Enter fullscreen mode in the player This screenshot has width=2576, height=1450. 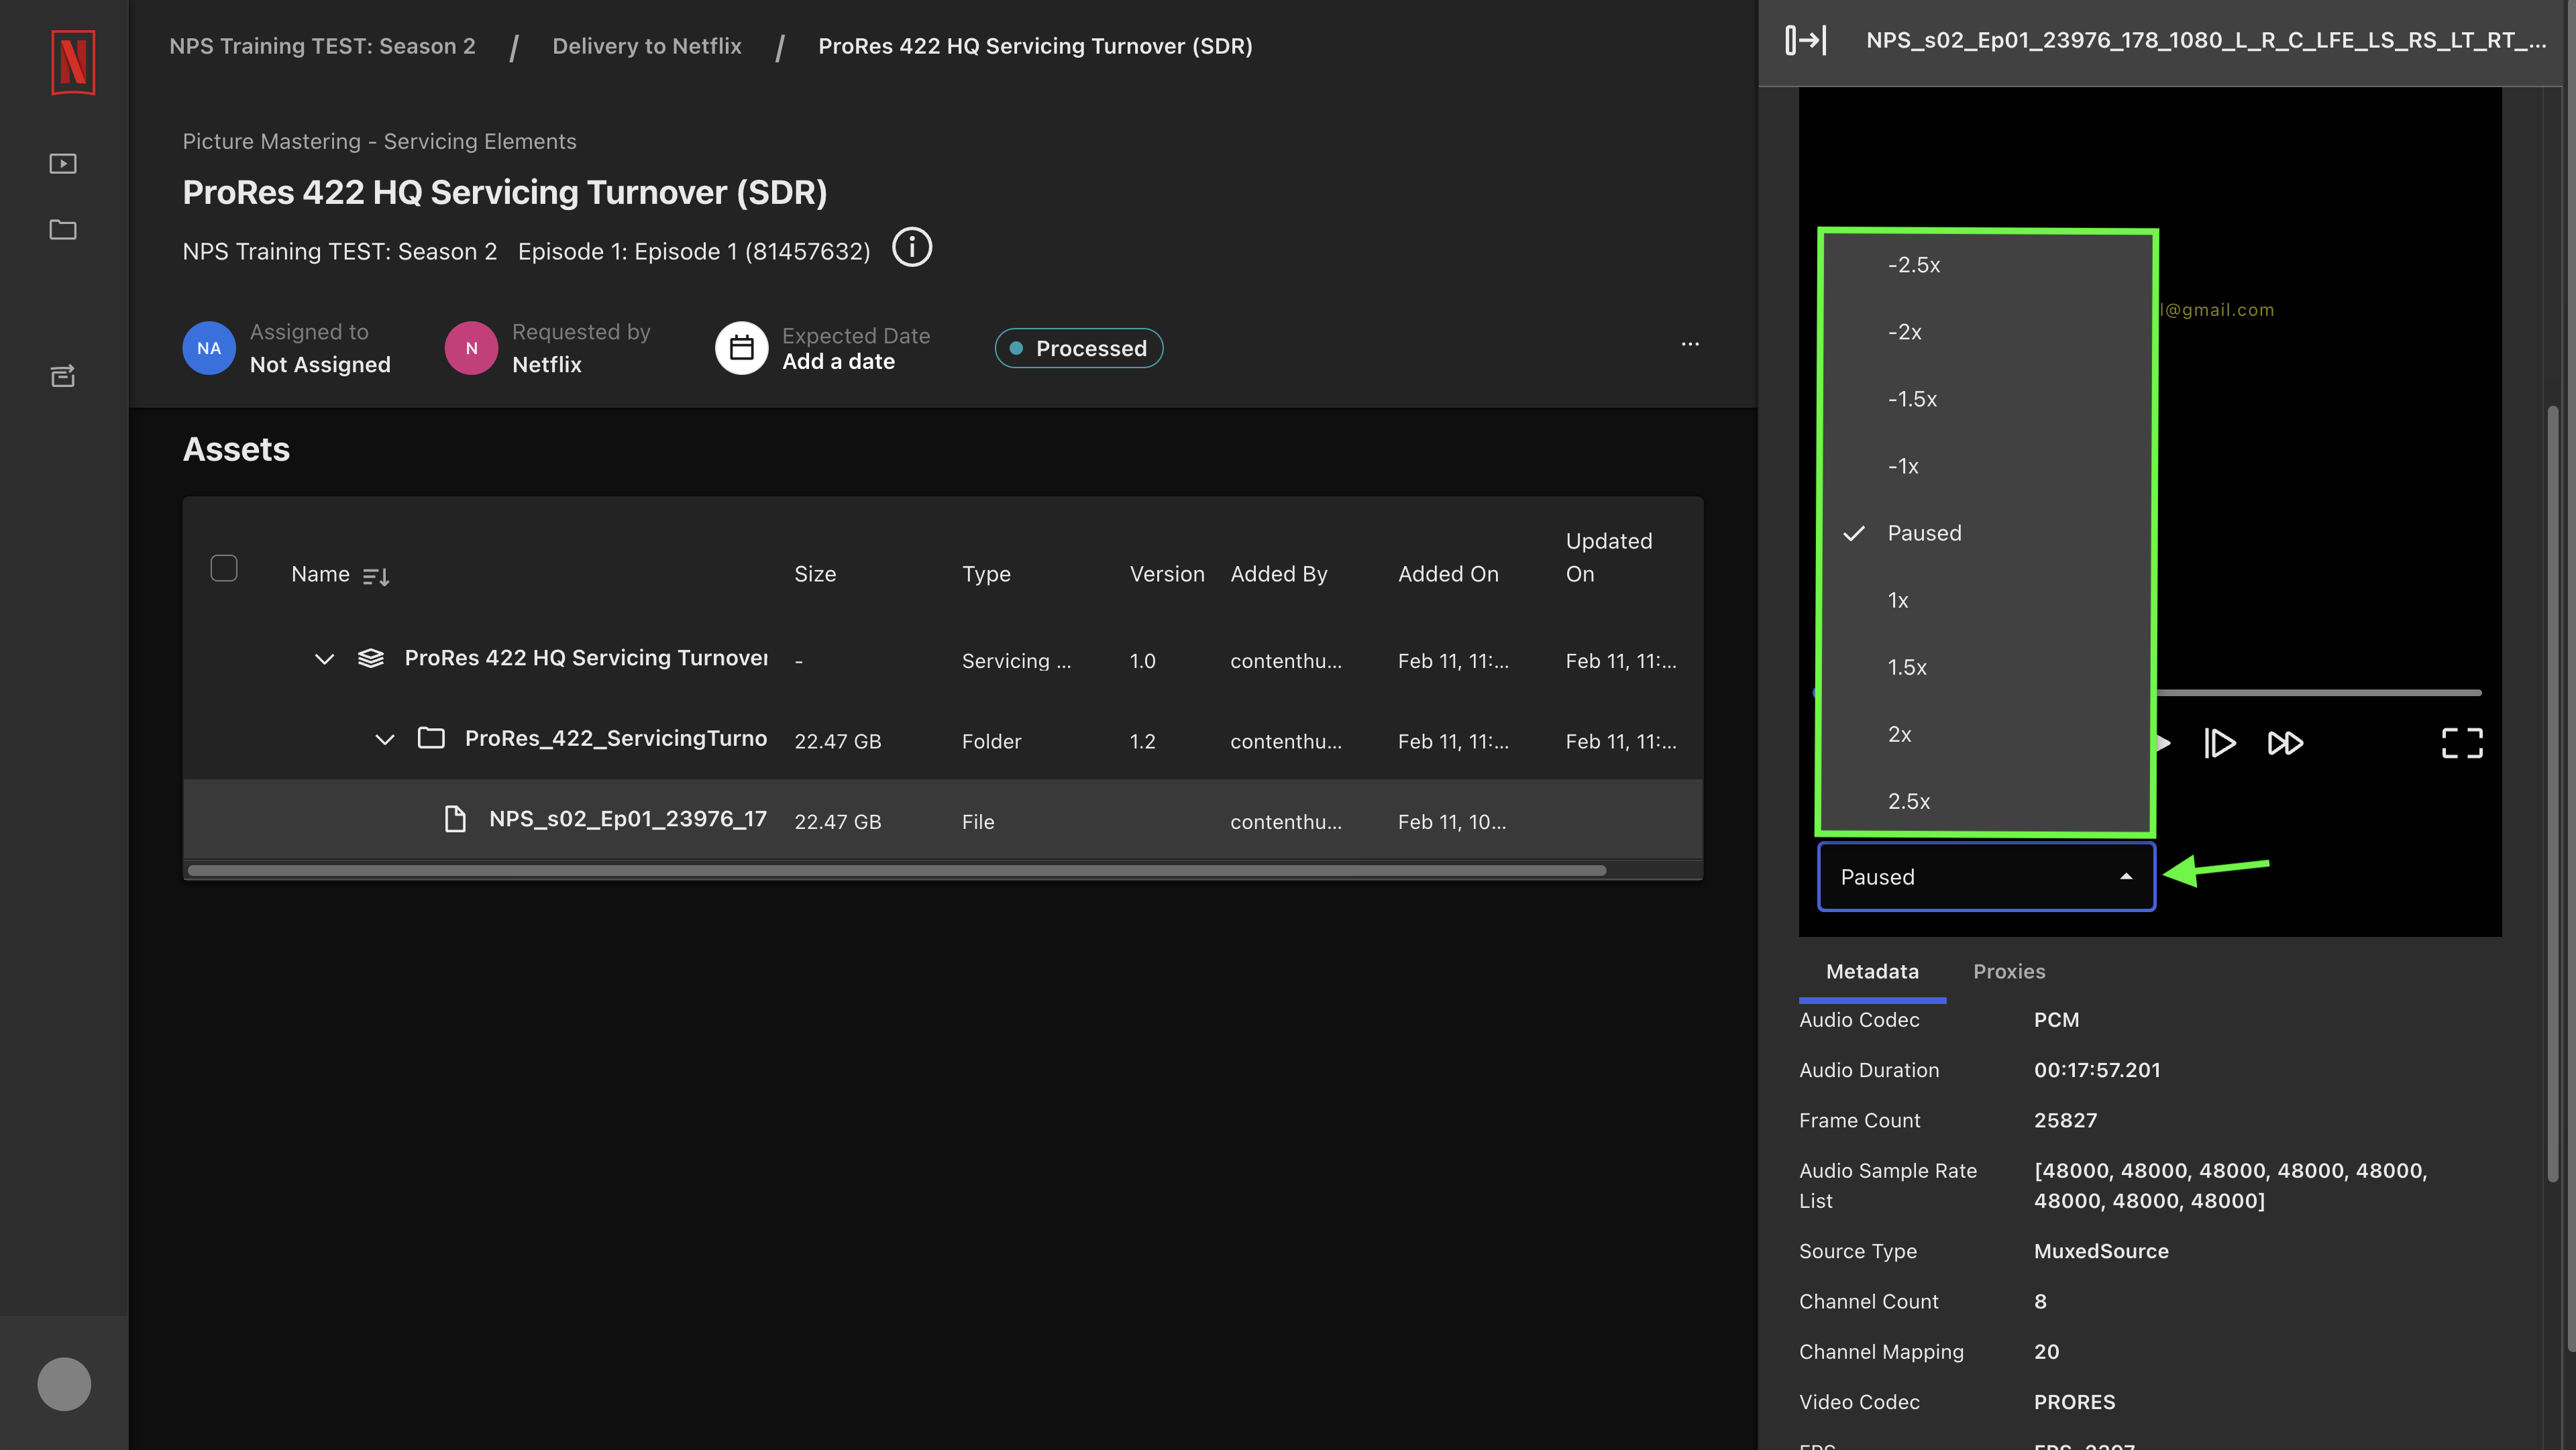pyautogui.click(x=2462, y=743)
